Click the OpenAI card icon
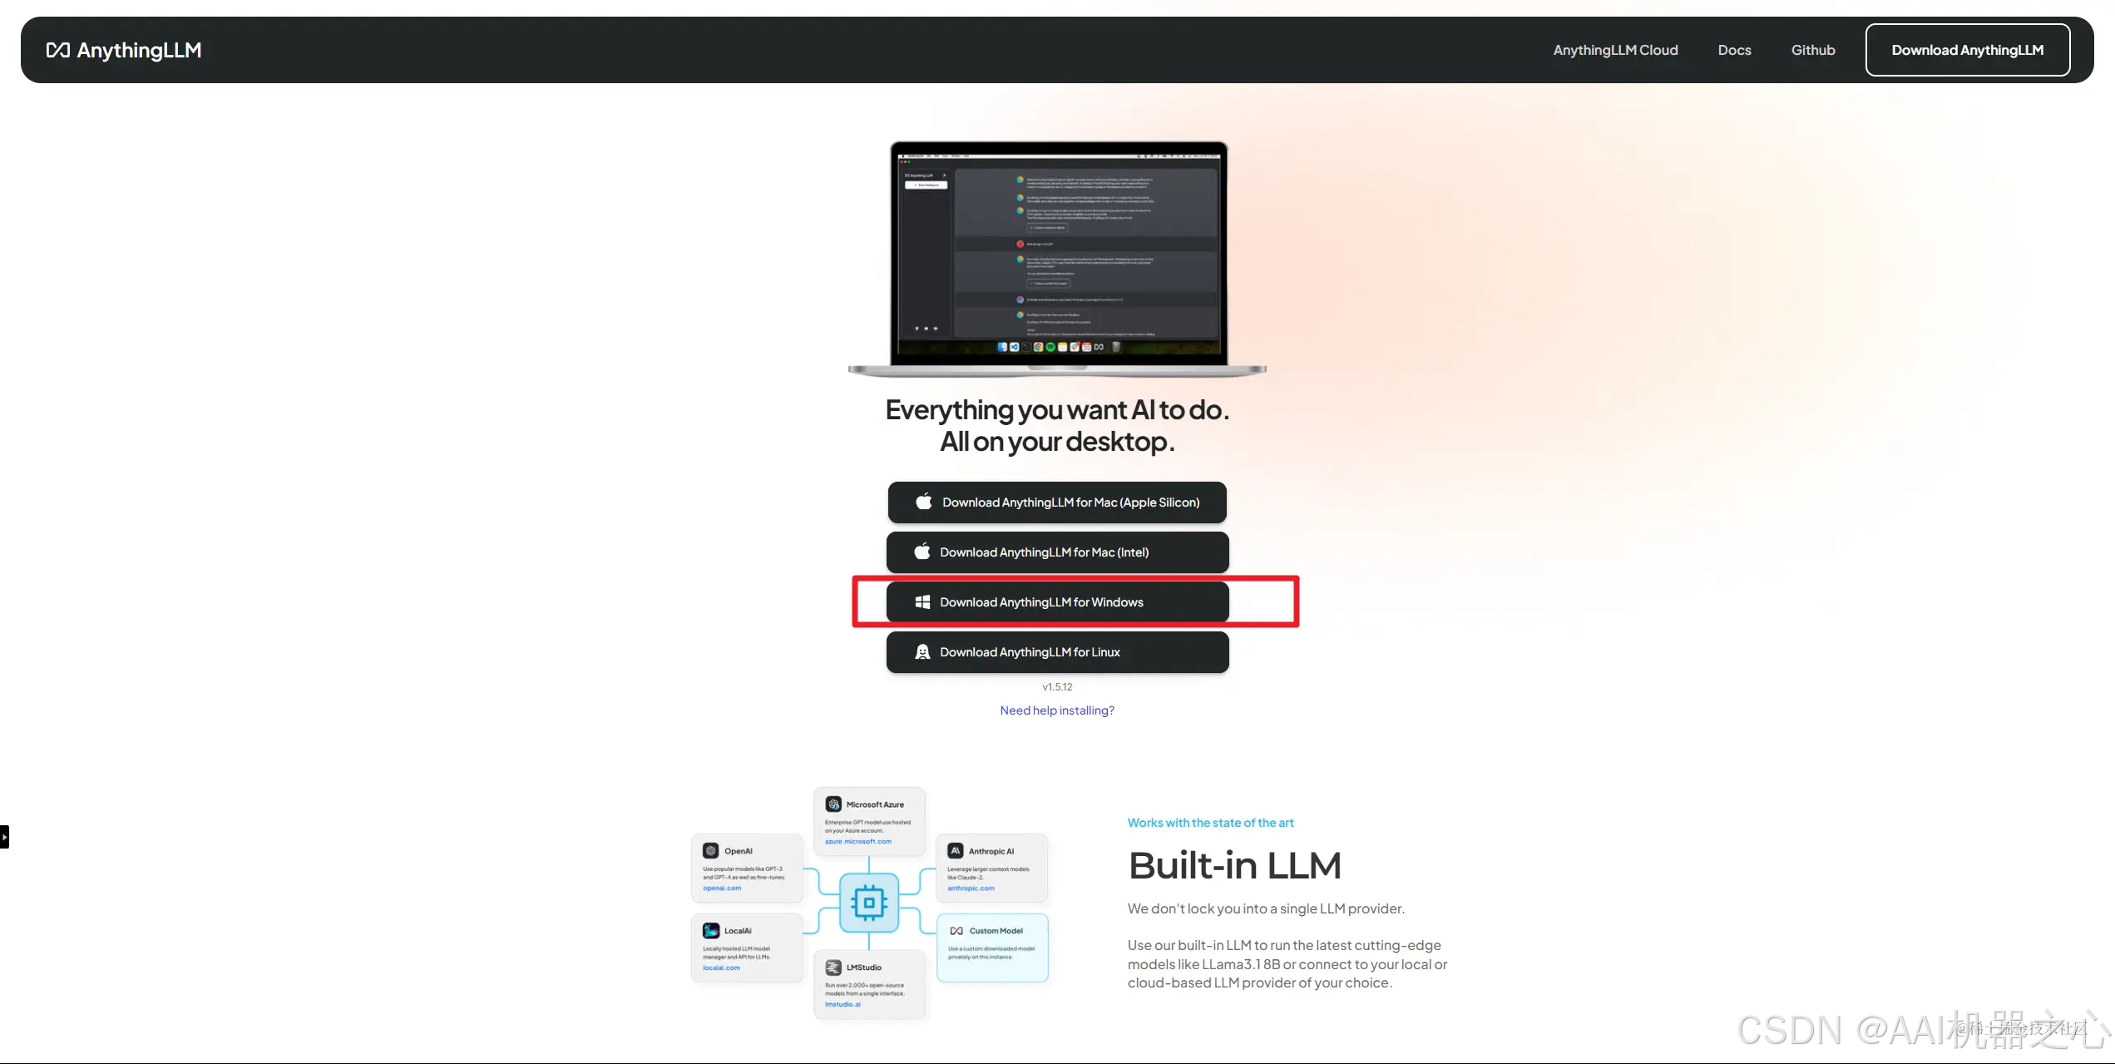Viewport: 2115px width, 1064px height. [710, 851]
